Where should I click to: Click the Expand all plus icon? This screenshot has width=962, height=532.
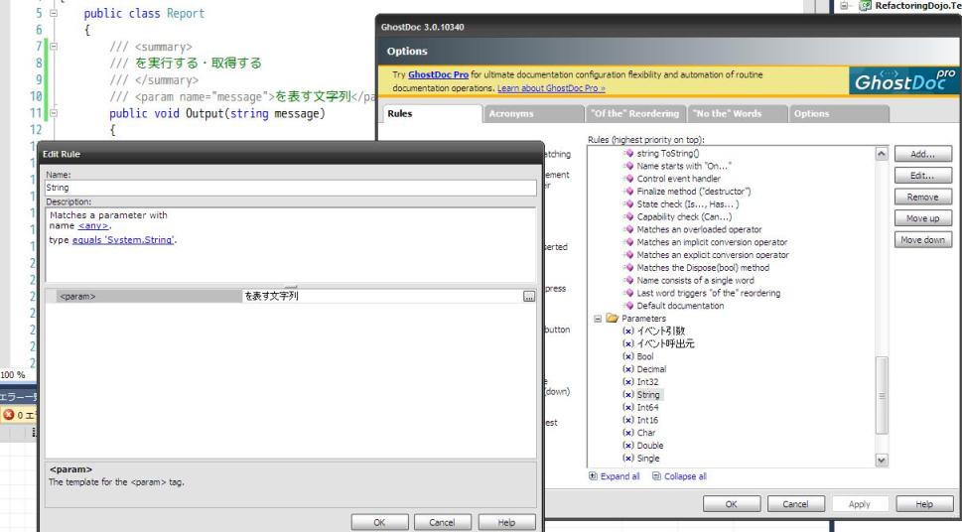(593, 476)
